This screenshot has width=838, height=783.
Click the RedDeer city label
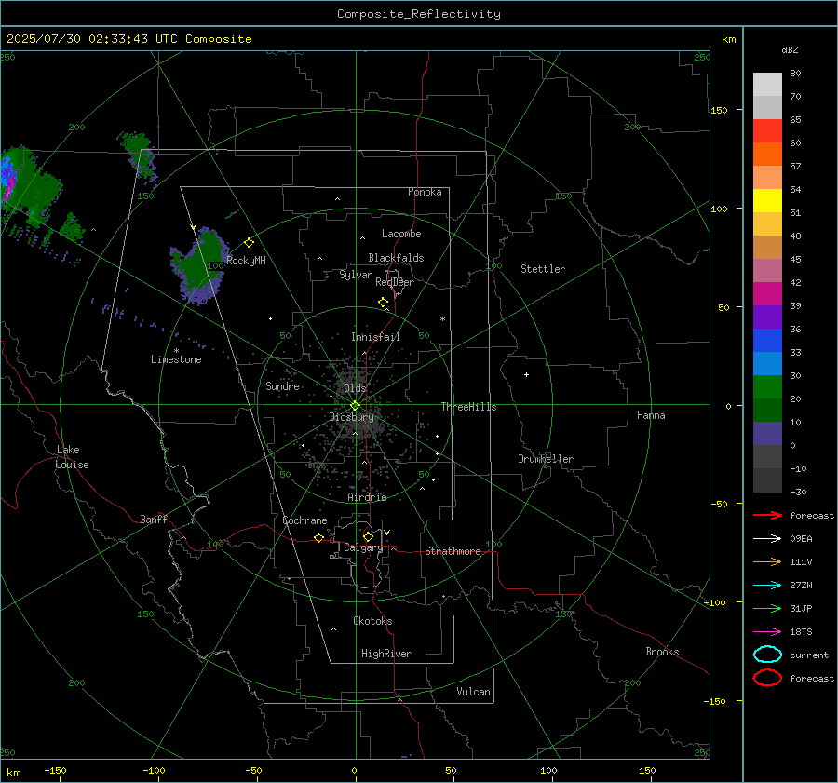[x=395, y=282]
